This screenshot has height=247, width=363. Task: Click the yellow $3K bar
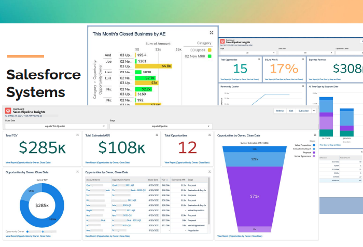[147, 83]
